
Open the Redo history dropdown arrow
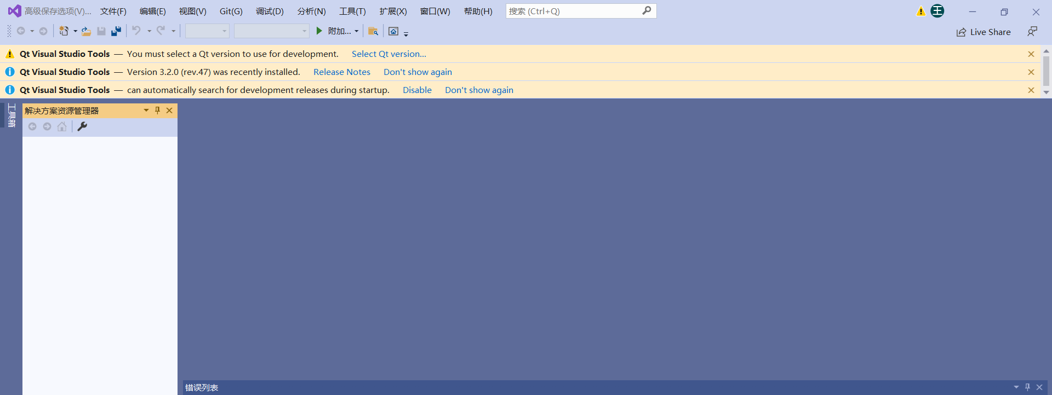(x=173, y=31)
